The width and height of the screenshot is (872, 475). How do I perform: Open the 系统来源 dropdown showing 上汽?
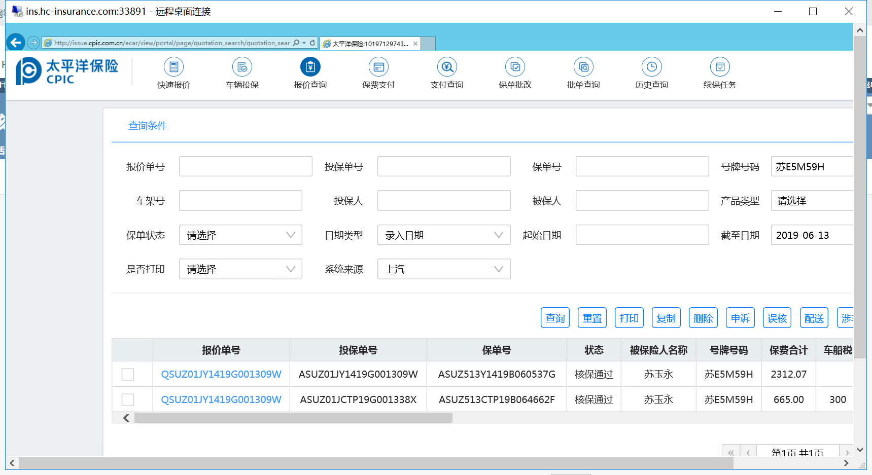point(443,269)
